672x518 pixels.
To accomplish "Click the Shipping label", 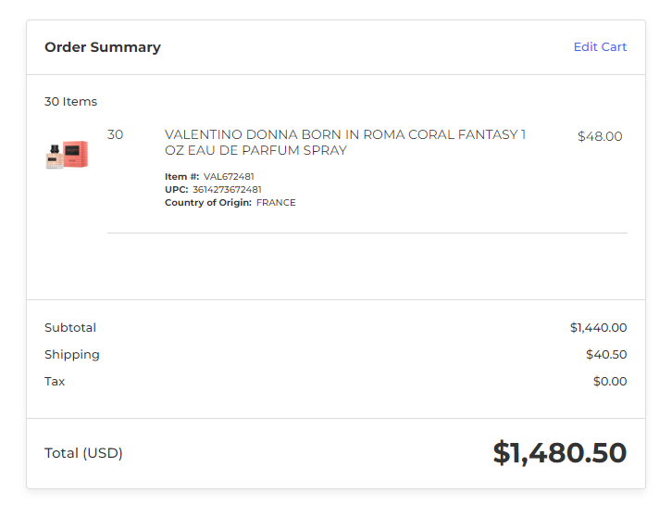I will [72, 355].
